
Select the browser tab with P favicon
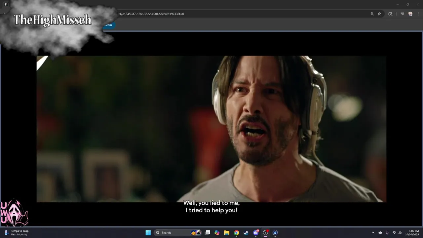pos(6,4)
